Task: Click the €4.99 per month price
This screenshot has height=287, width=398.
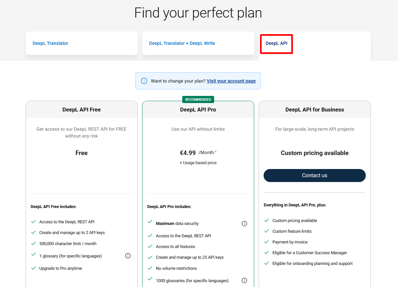Action: (x=188, y=153)
